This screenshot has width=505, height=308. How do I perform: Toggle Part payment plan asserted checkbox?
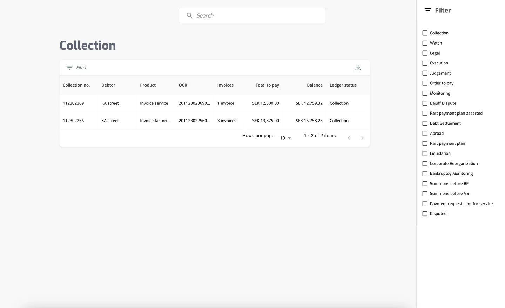tap(425, 114)
